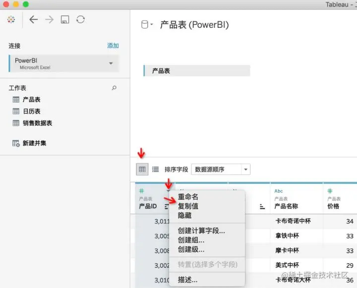Select 创建计算字段... menu entry
Image resolution: width=357 pixels, height=288 pixels.
(201, 230)
